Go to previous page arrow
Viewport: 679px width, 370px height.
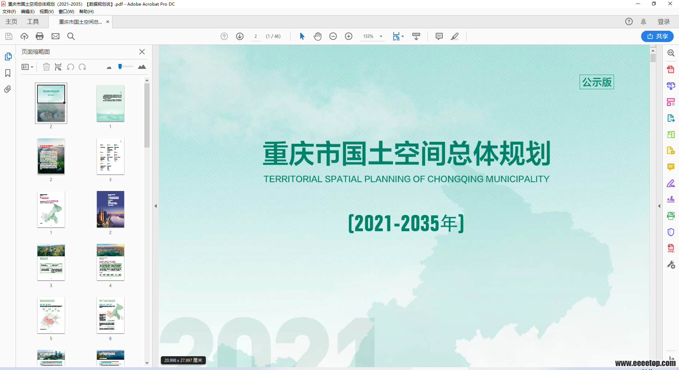click(x=224, y=36)
